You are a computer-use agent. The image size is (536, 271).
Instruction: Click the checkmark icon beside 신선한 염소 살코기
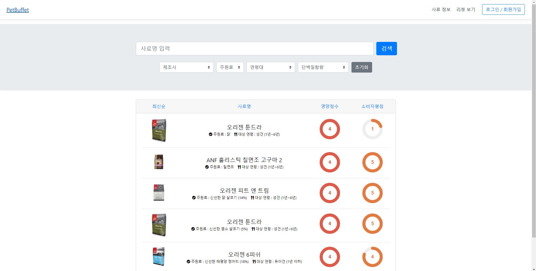tap(193, 229)
